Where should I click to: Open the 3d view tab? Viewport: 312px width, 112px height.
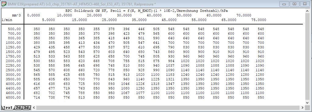(x=26, y=108)
